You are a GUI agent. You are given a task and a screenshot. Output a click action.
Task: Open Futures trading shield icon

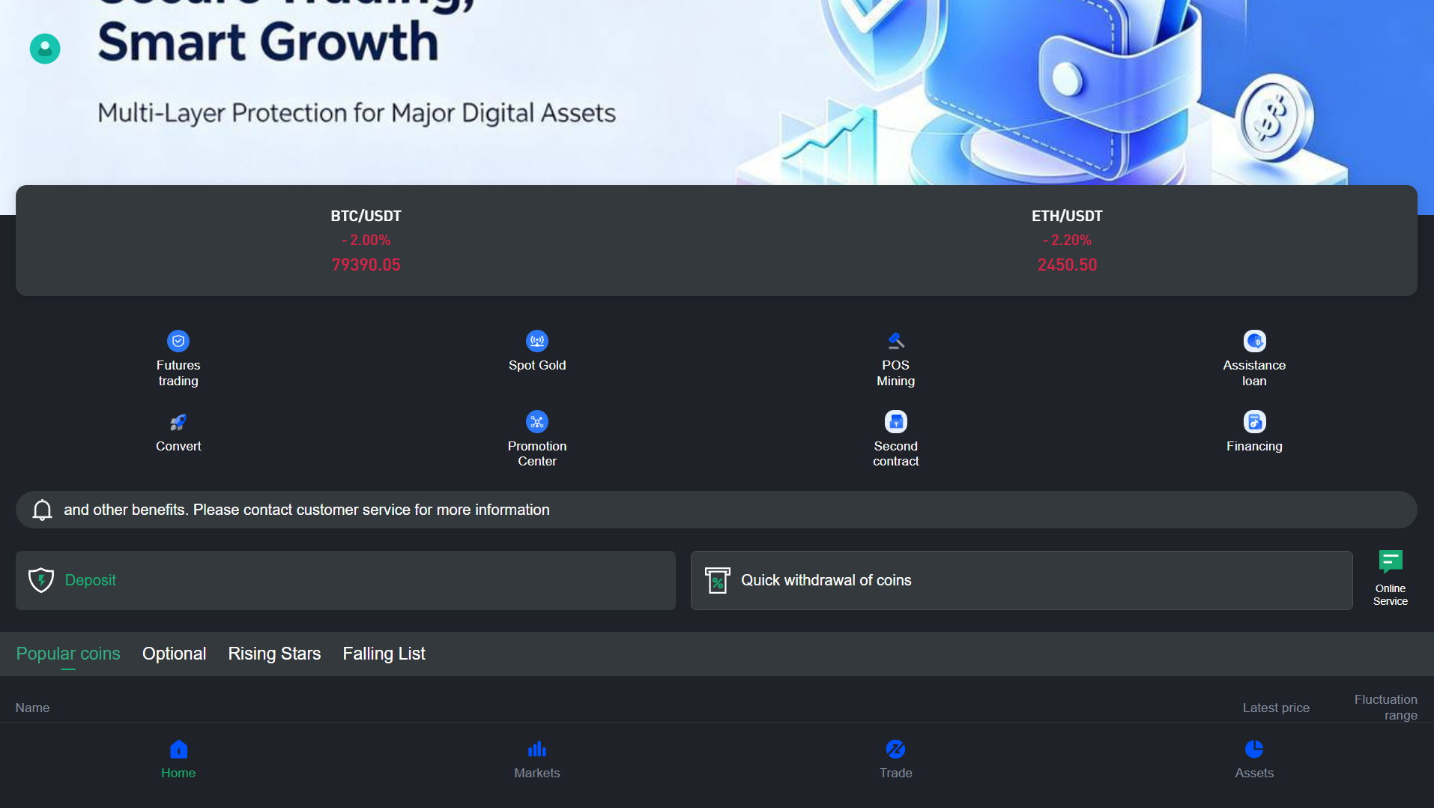(178, 341)
